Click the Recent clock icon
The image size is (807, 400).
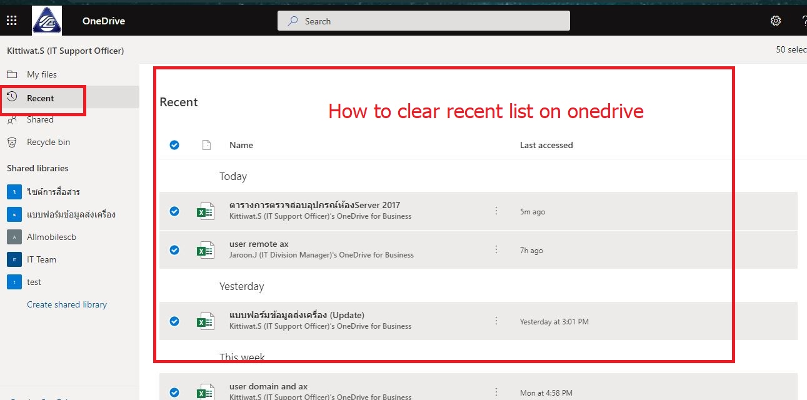12,97
